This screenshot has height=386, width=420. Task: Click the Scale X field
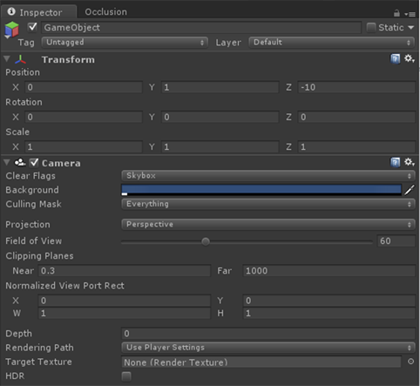(84, 146)
